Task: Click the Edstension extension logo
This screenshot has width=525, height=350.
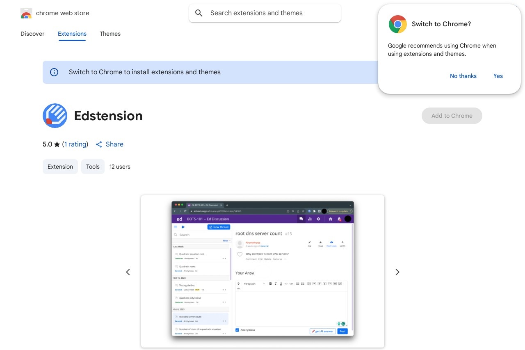Action: tap(55, 116)
